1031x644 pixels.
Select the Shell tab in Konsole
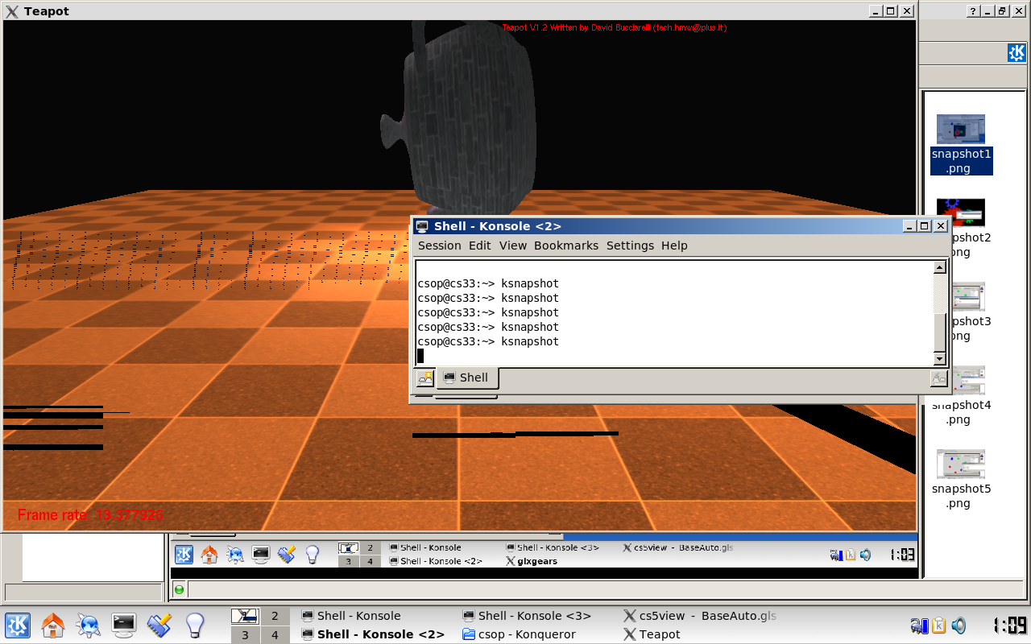[x=467, y=378]
